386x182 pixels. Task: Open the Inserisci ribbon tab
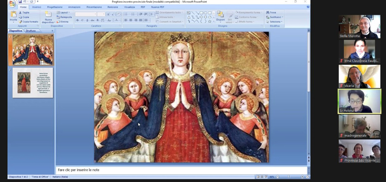[x=37, y=7]
